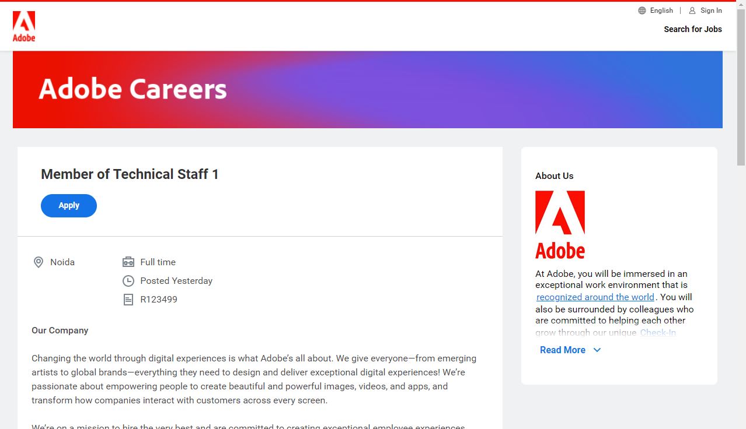
Task: Click the large Adobe logo under About Us
Action: tap(560, 224)
